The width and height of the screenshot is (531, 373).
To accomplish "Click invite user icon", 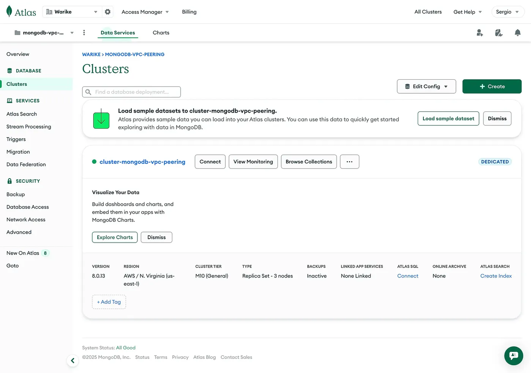I will [x=479, y=33].
